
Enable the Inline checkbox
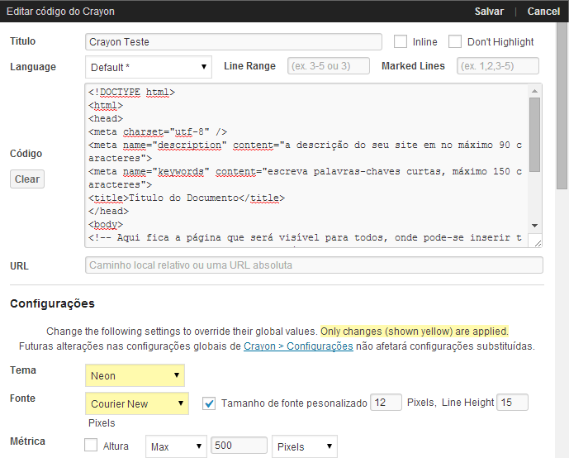point(401,42)
